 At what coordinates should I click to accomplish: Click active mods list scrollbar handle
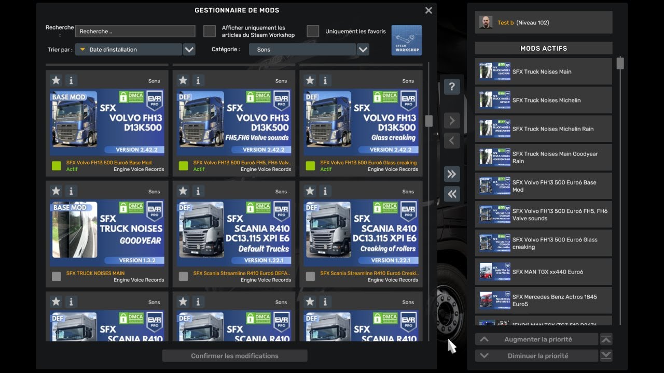click(x=620, y=63)
